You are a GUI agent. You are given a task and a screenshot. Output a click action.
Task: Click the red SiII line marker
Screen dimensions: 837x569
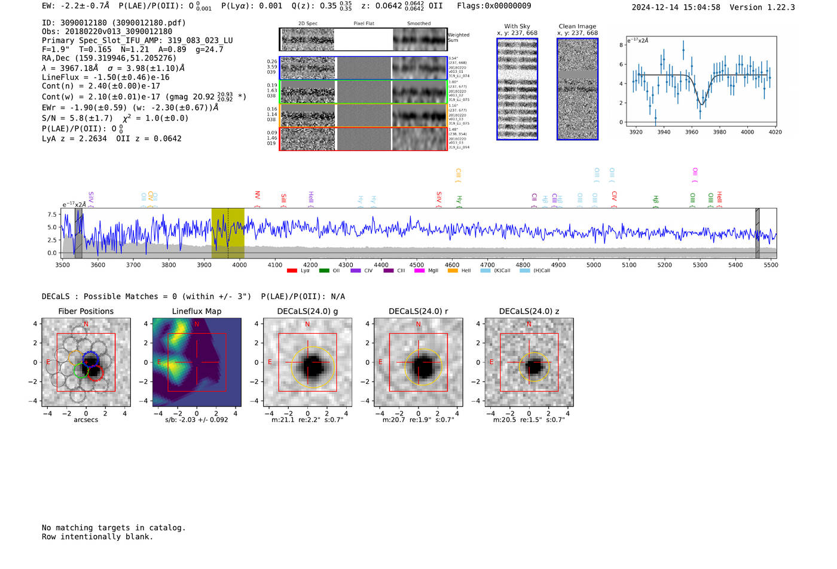click(284, 200)
